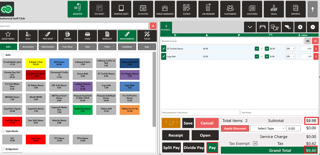
Task: Select the Banquet category
Action: click(x=107, y=36)
